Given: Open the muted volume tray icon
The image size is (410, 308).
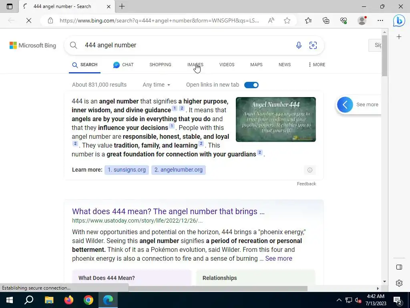Looking at the screenshot, I should (358, 300).
